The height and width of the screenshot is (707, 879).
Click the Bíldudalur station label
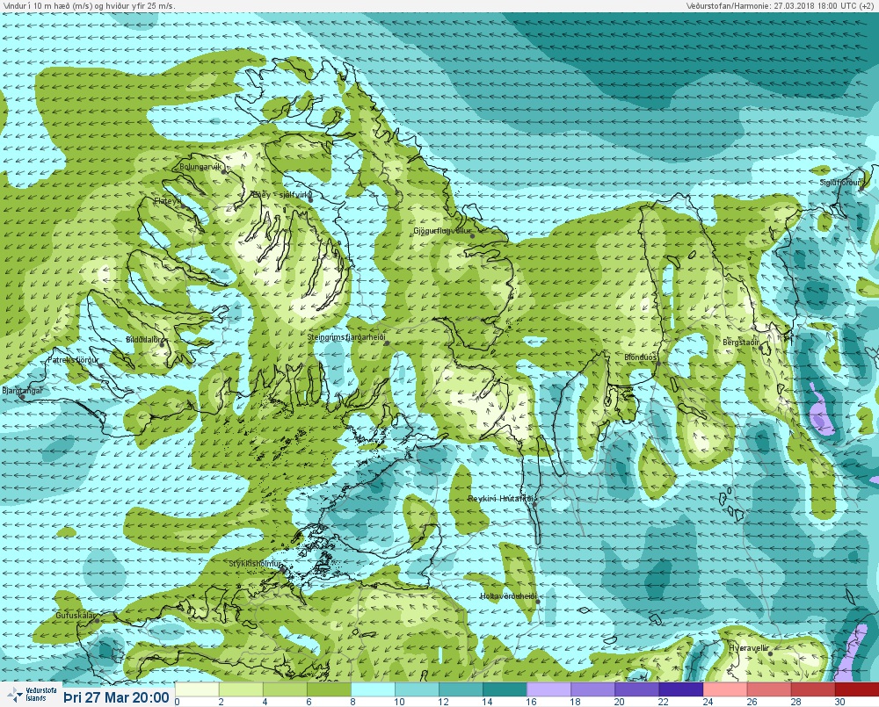tap(144, 340)
